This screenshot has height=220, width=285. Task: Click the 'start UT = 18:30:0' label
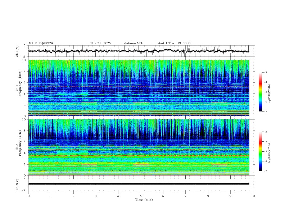174,43
